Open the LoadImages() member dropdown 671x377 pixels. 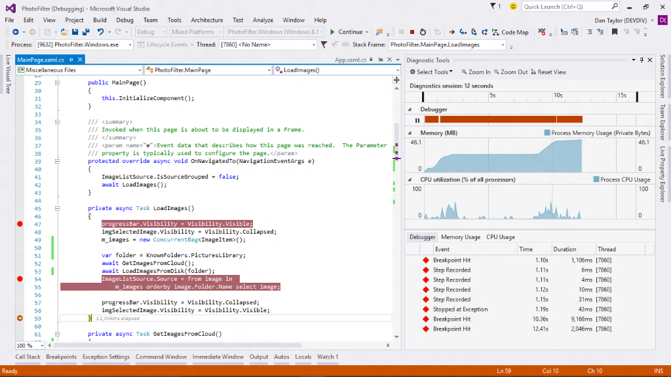(337, 70)
